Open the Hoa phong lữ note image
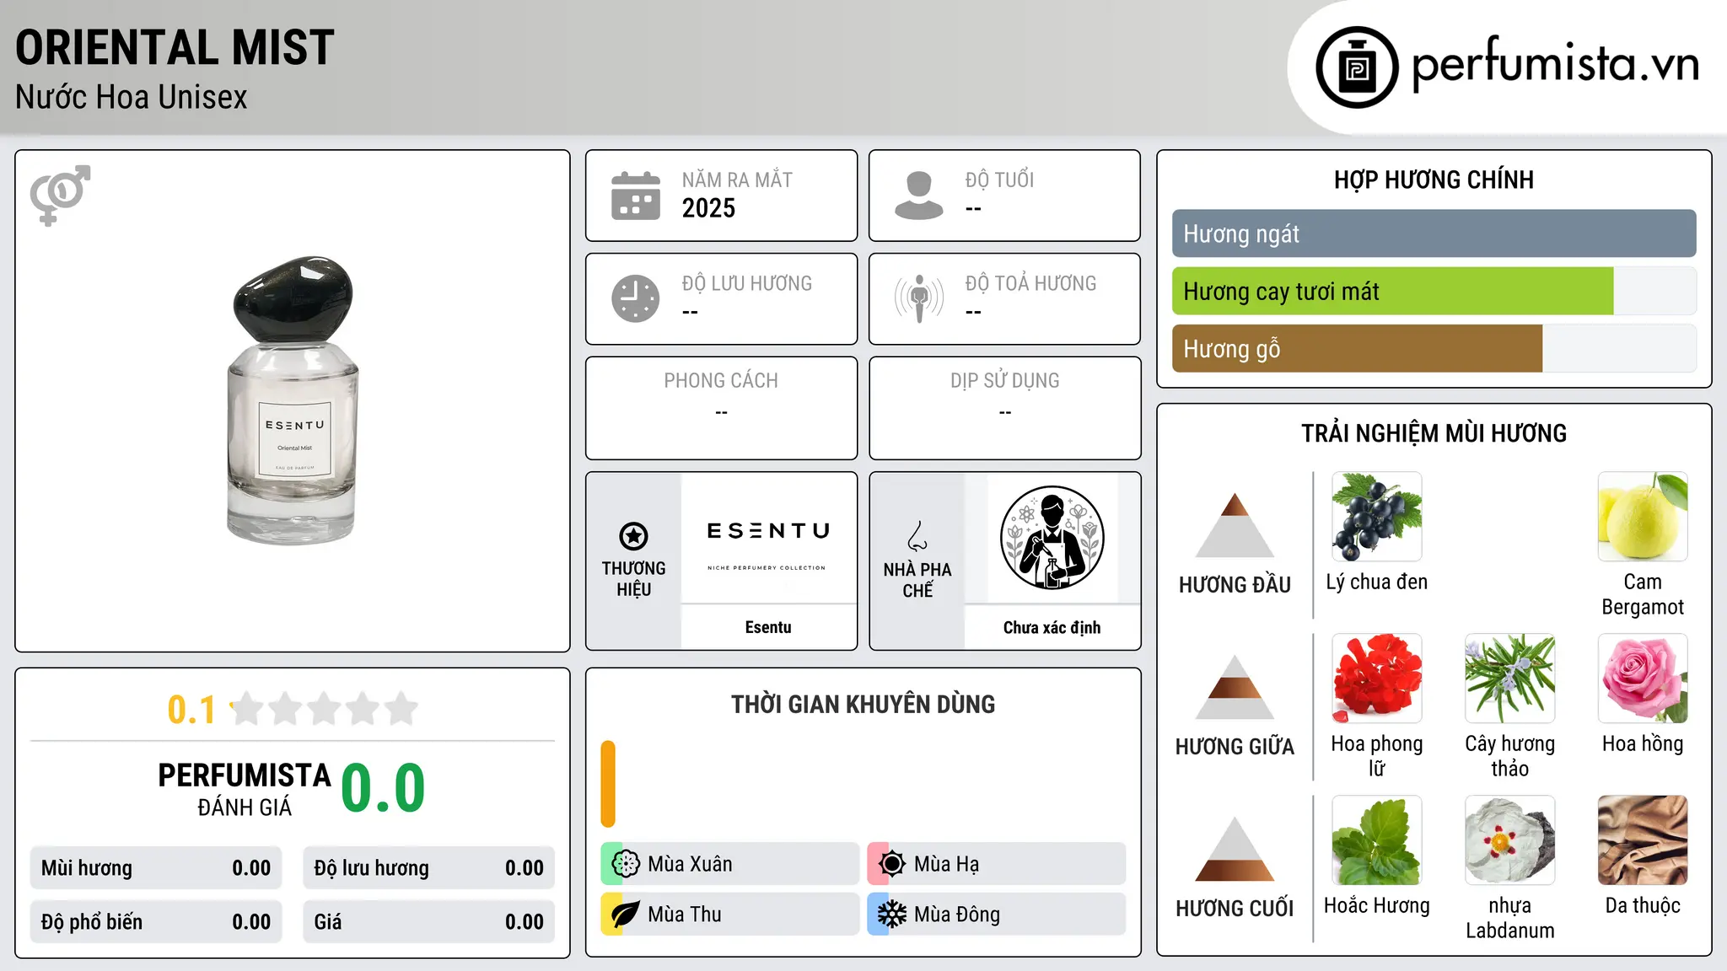Image resolution: width=1727 pixels, height=971 pixels. click(1376, 679)
